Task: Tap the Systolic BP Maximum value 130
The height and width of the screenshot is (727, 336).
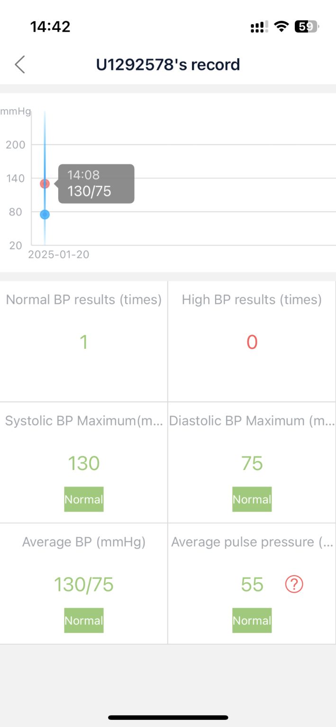Action: [84, 463]
